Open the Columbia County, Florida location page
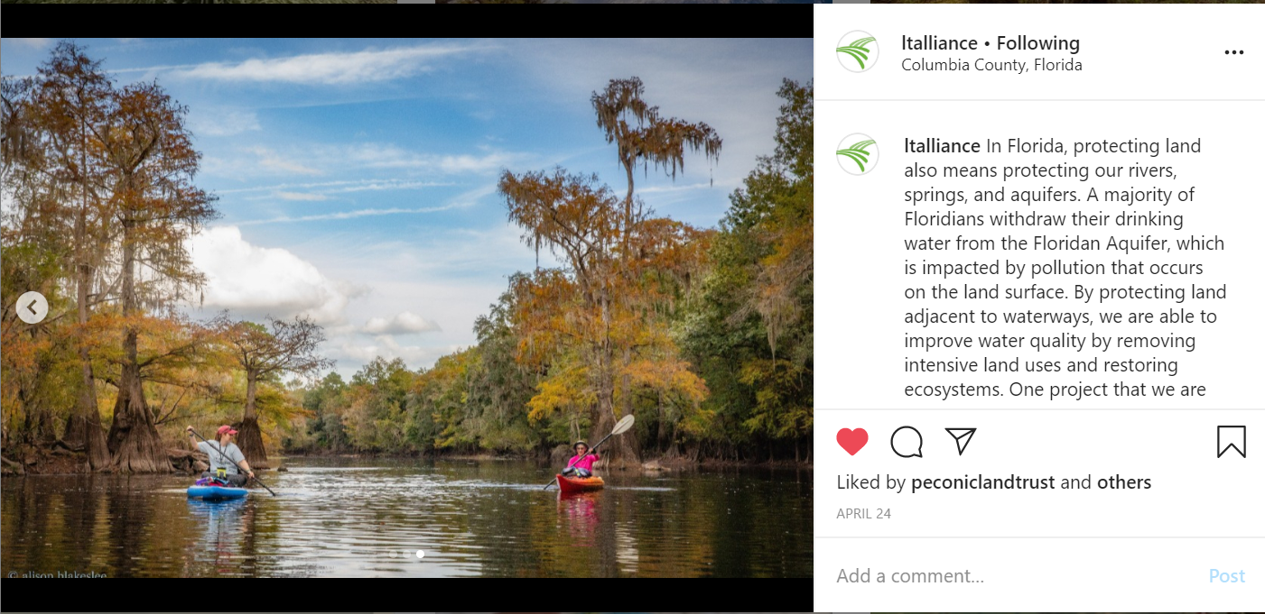Image resolution: width=1265 pixels, height=614 pixels. click(x=991, y=64)
